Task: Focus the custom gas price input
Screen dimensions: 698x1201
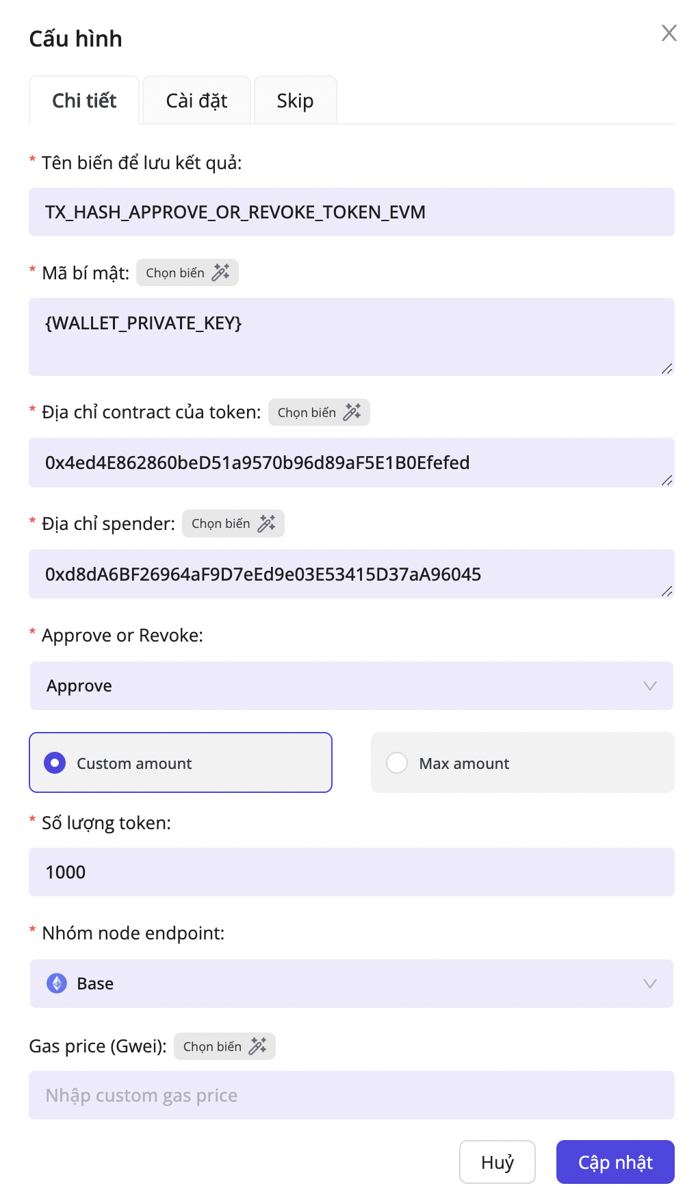Action: tap(351, 1096)
